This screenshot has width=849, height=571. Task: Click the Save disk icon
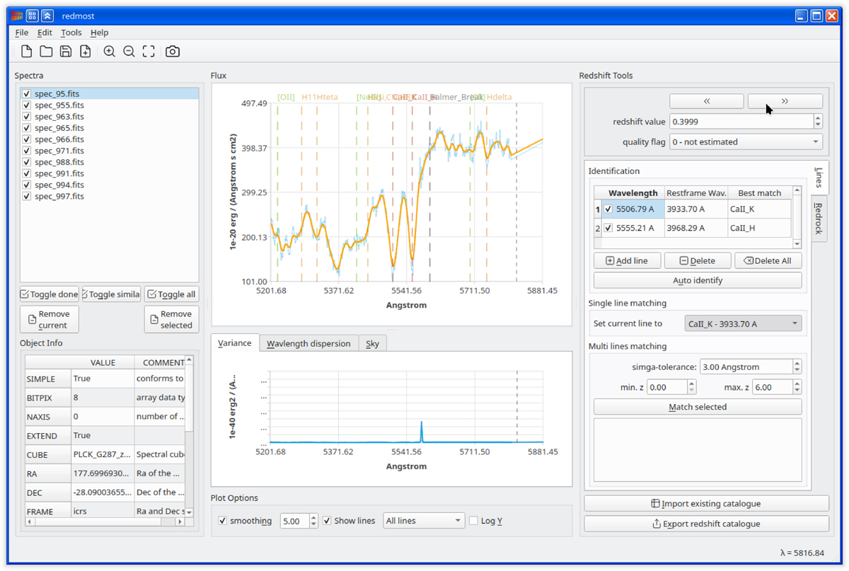[66, 52]
